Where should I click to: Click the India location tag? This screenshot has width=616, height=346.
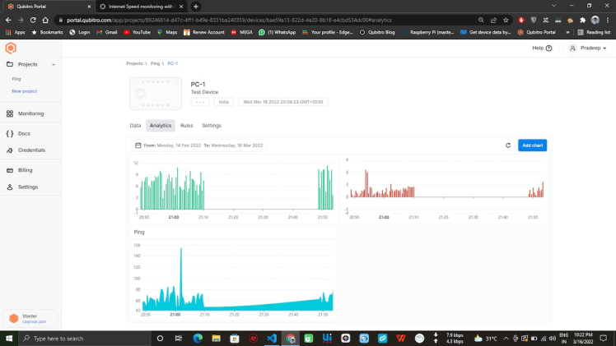(223, 102)
